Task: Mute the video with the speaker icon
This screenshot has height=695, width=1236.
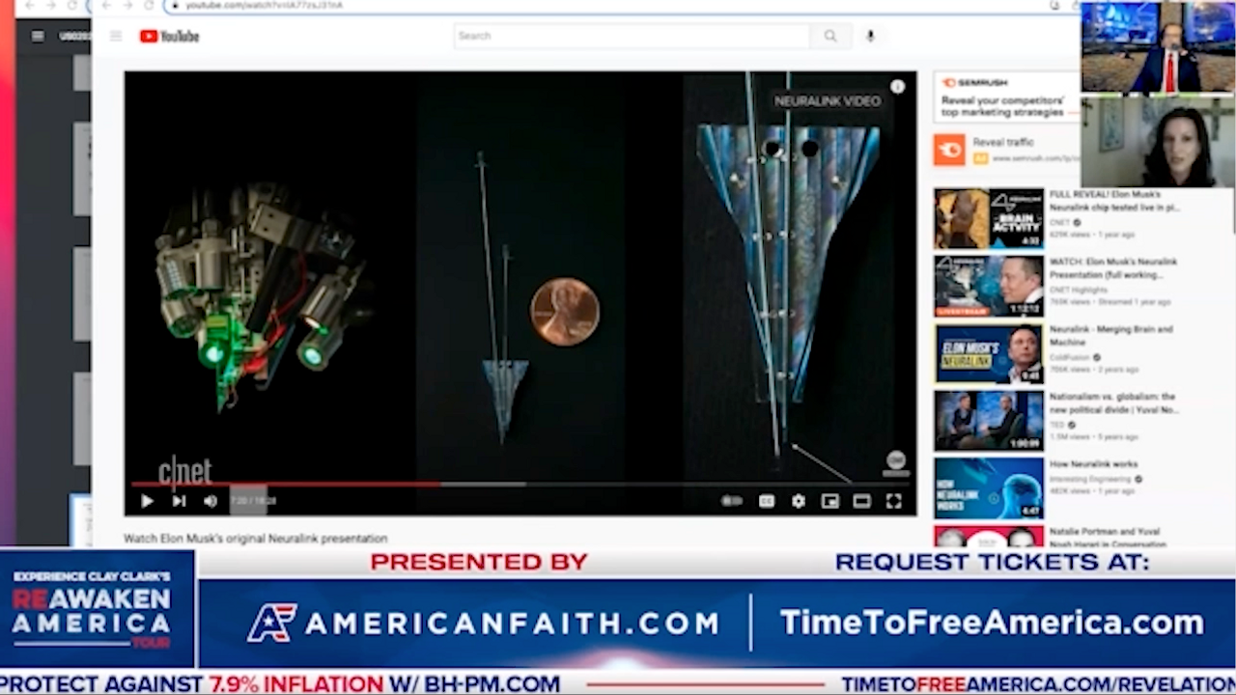Action: [x=211, y=501]
